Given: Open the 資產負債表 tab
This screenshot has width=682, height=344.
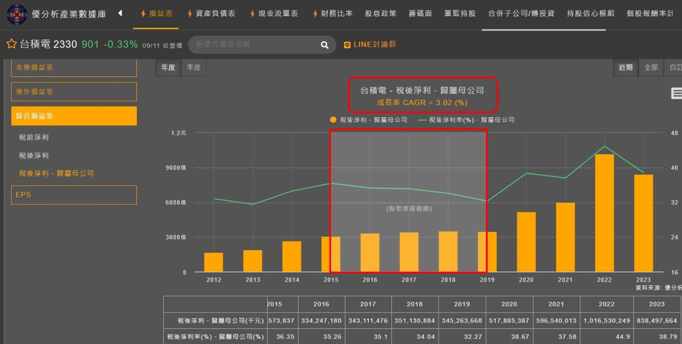Looking at the screenshot, I should click(211, 13).
